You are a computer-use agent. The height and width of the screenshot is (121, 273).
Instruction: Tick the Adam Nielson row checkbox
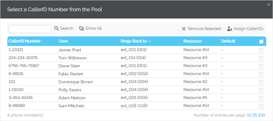point(261,98)
